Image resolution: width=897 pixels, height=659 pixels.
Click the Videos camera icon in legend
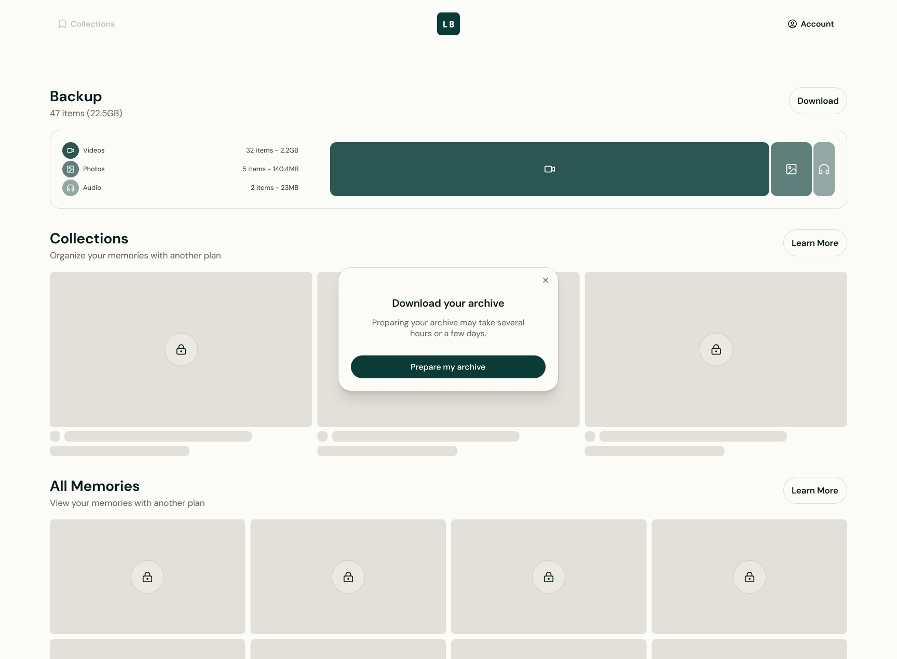click(x=71, y=150)
